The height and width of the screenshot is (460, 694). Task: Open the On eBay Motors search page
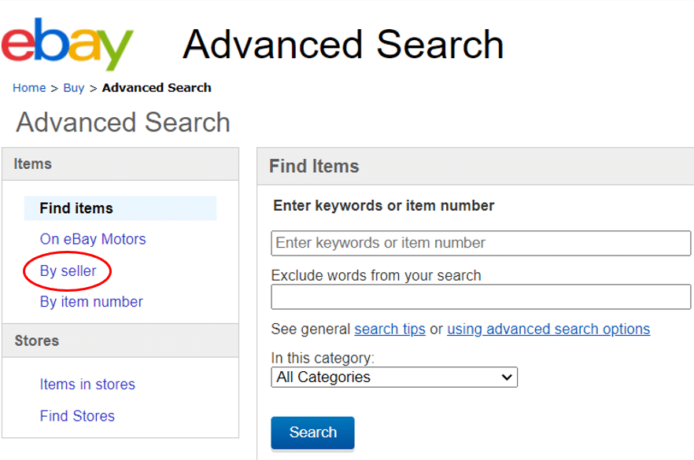click(x=92, y=239)
